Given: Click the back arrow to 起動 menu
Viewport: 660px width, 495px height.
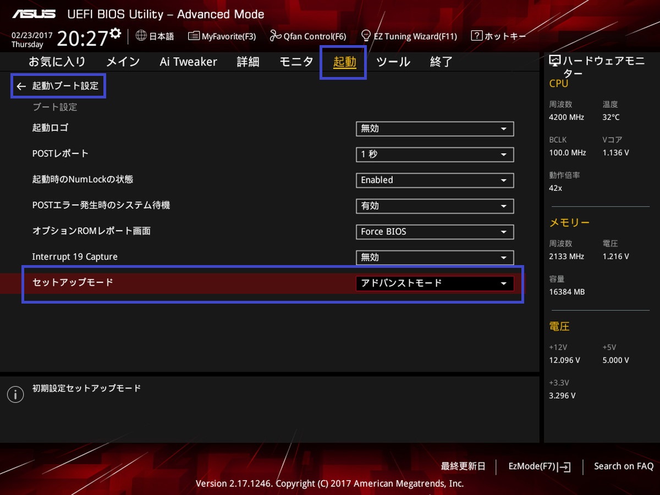Looking at the screenshot, I should pyautogui.click(x=21, y=86).
